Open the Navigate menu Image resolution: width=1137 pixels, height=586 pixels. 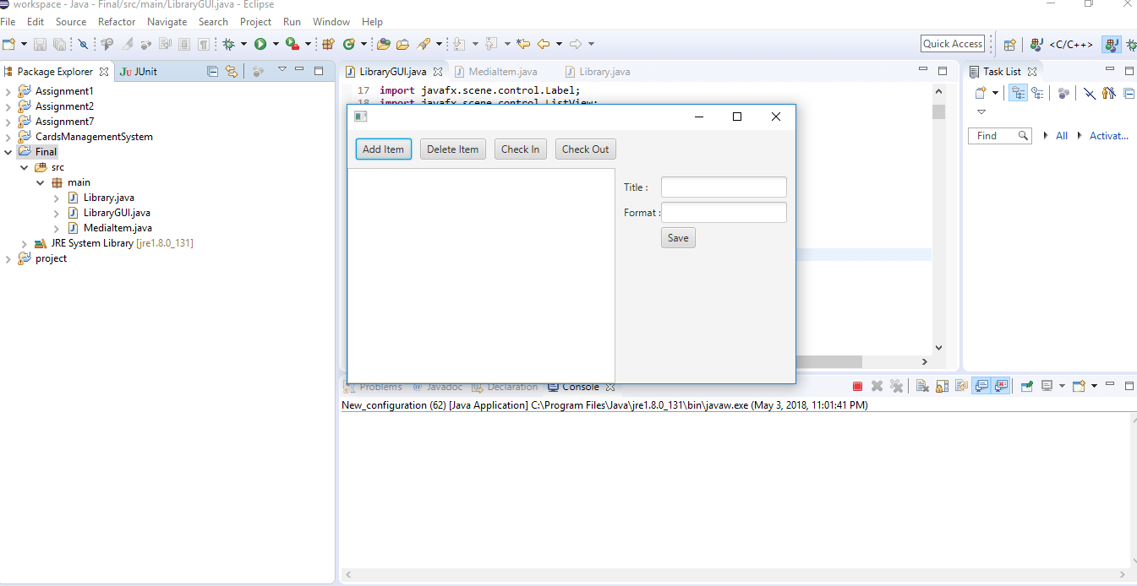tap(167, 21)
